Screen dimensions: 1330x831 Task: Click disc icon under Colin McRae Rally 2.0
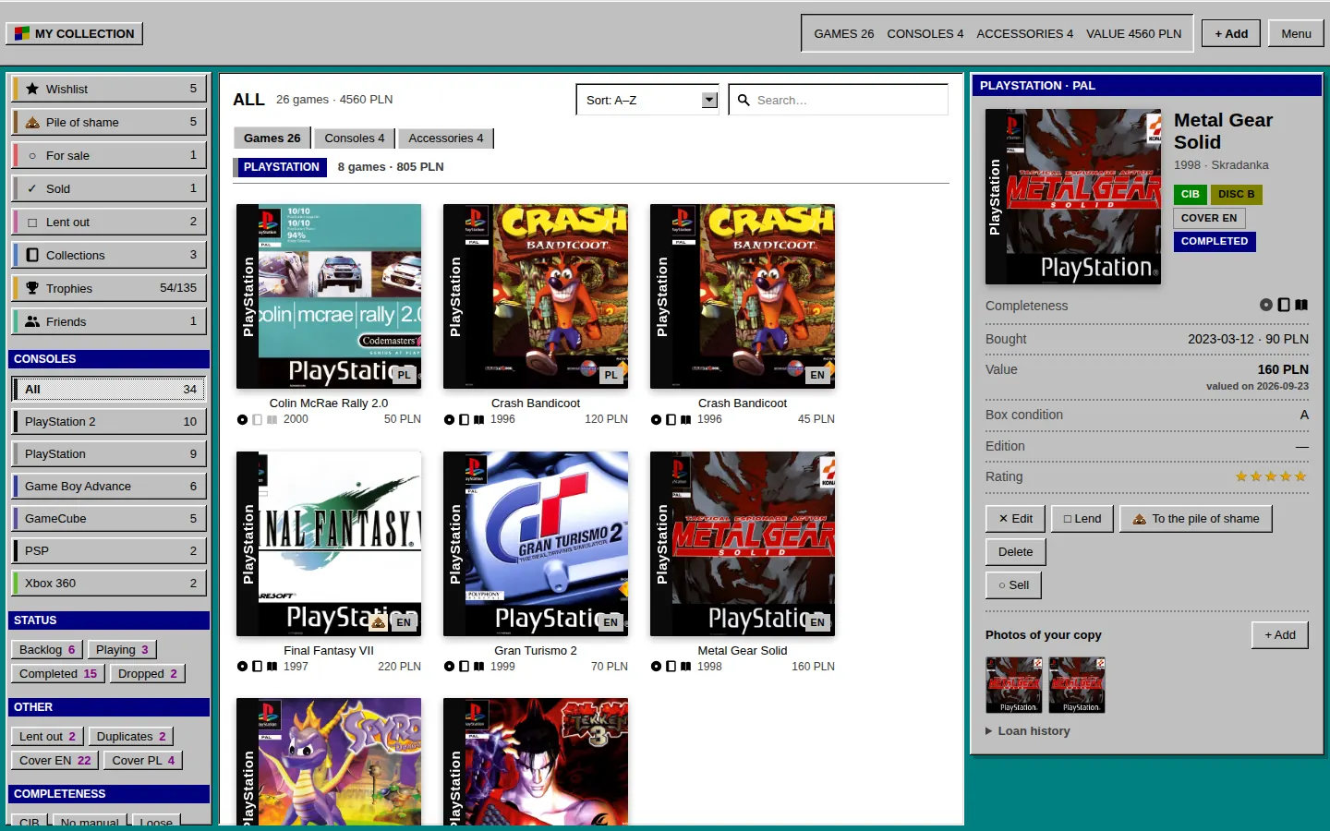pos(242,419)
